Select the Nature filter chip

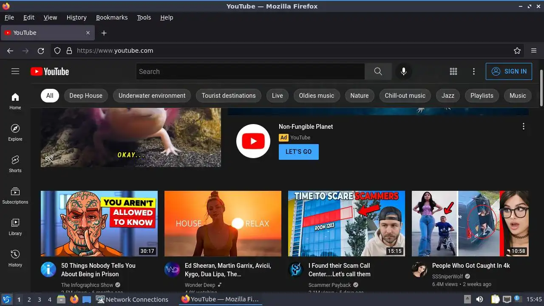pos(360,96)
